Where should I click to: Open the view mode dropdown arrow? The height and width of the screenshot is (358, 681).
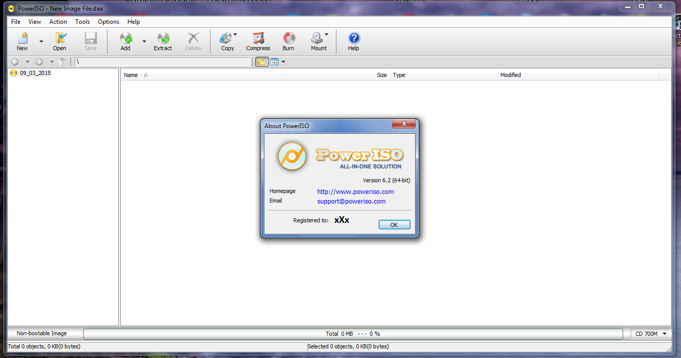[x=283, y=62]
